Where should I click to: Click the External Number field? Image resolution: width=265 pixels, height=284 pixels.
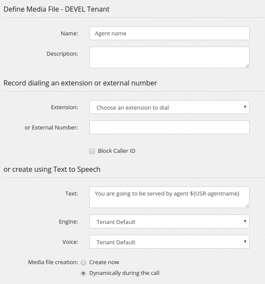169,127
